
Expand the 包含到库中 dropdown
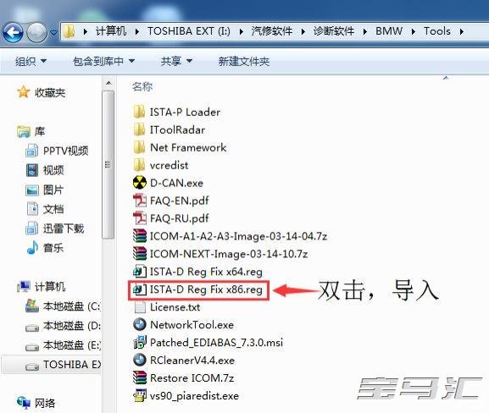[103, 61]
